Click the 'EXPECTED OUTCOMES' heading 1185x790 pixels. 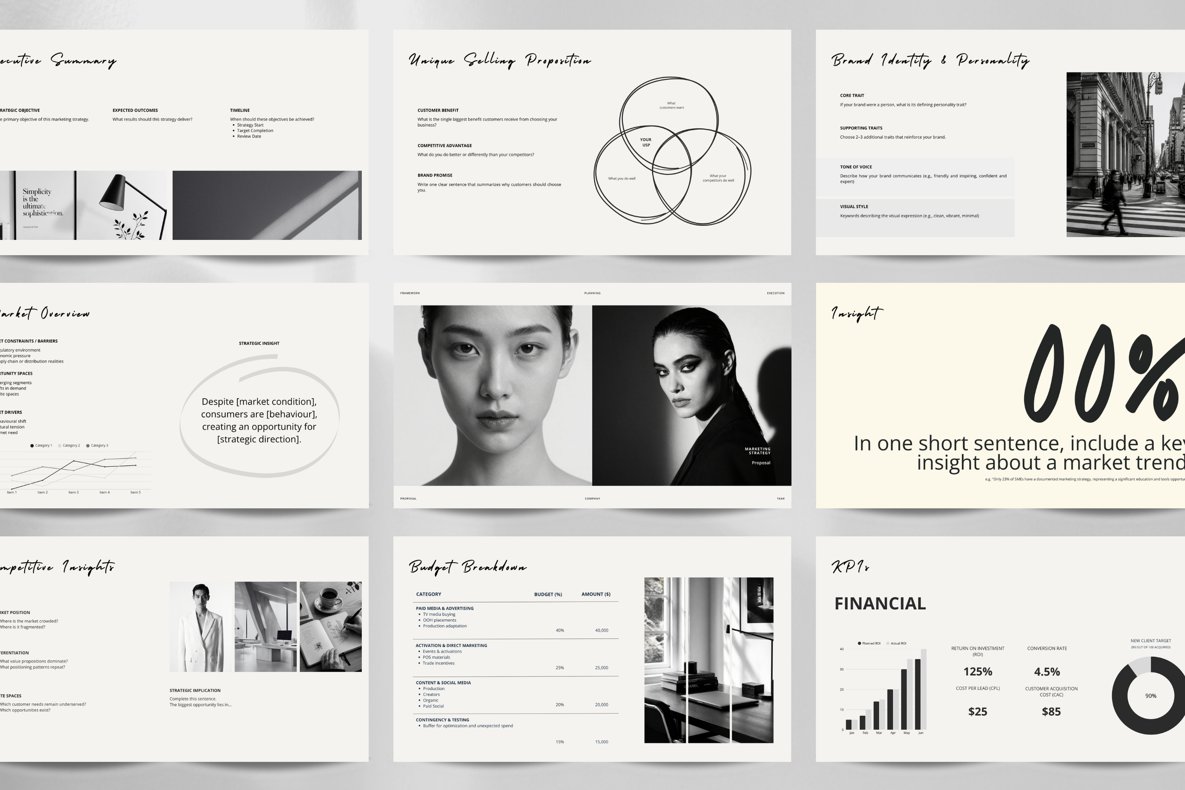point(135,110)
